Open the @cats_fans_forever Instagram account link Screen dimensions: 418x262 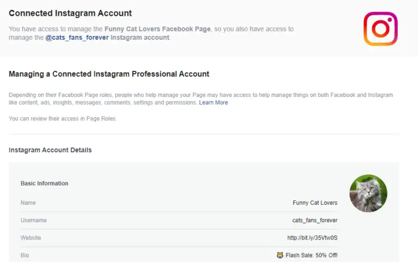click(x=77, y=38)
